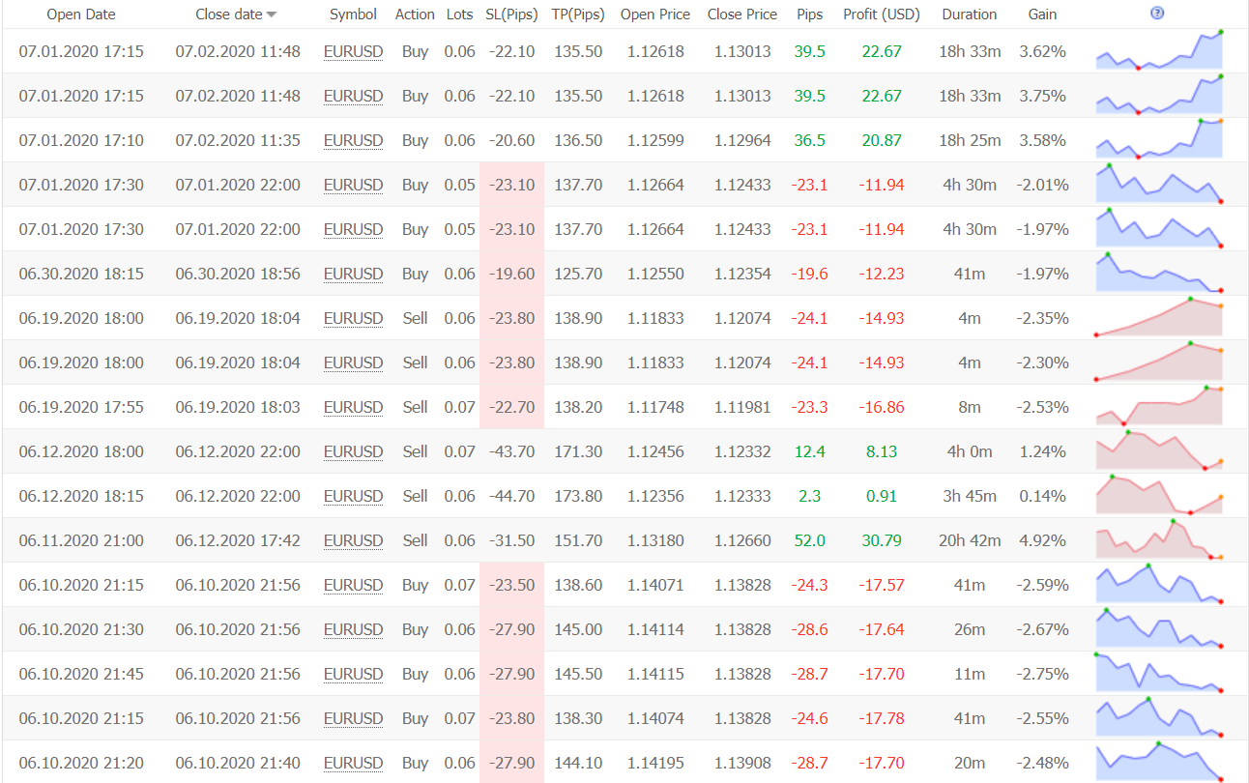The image size is (1249, 783).
Task: Click the SL value -19.60
Action: coord(512,274)
